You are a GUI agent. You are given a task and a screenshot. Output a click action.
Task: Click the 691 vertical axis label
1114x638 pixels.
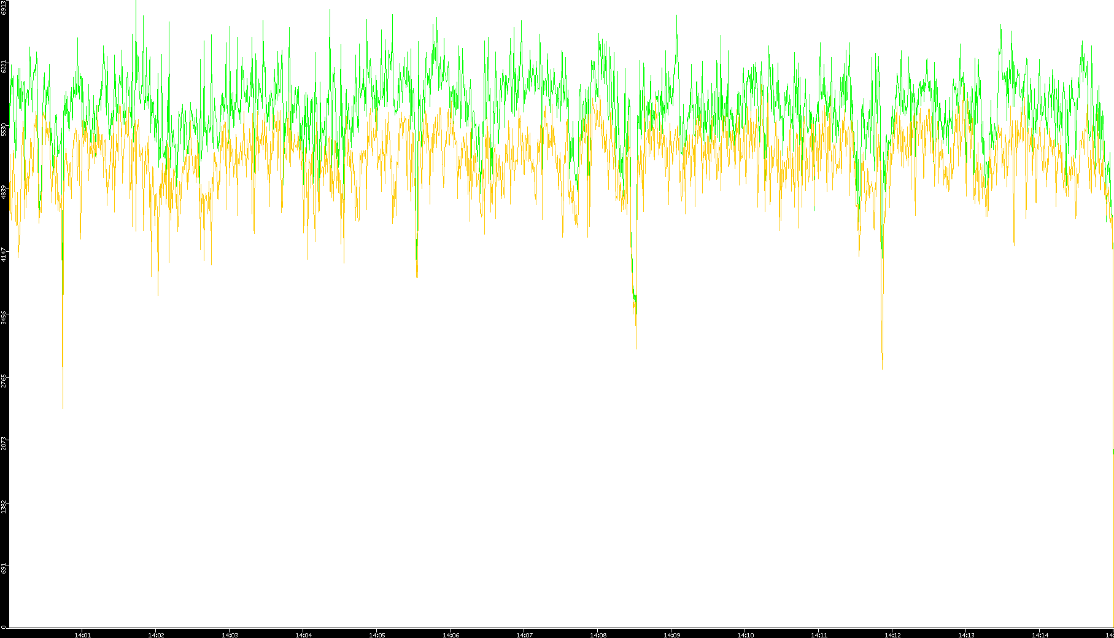[4, 568]
